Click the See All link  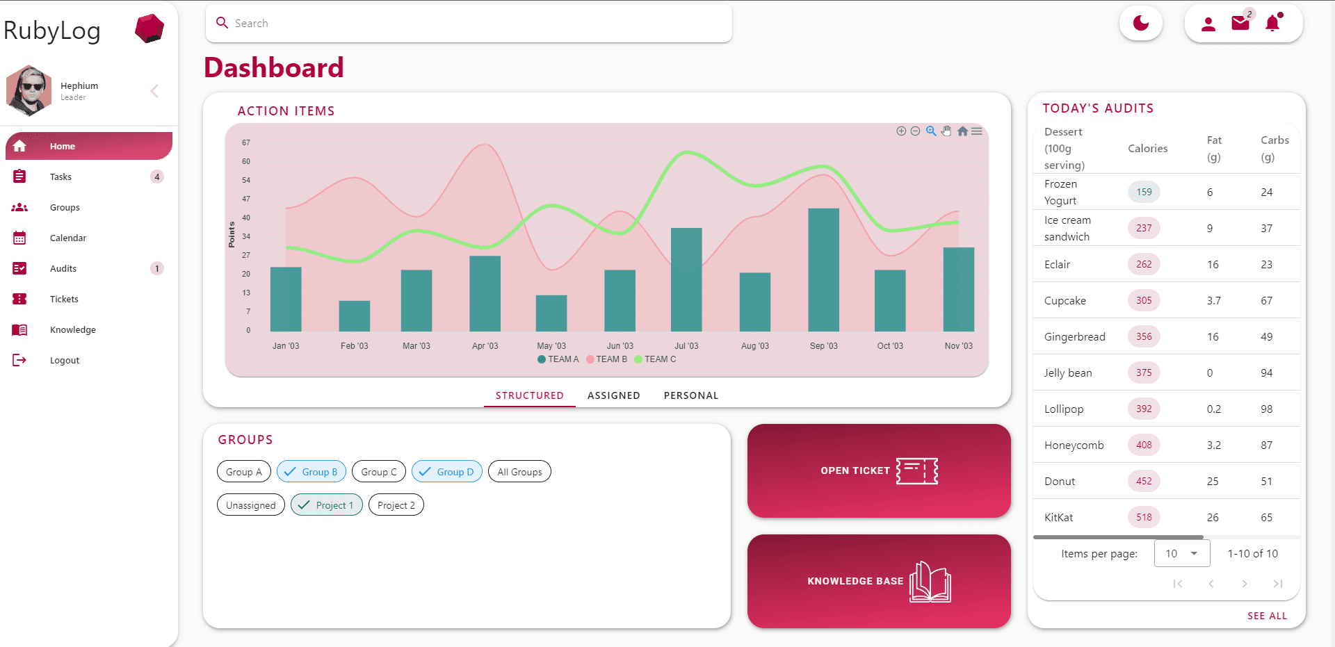1267,616
